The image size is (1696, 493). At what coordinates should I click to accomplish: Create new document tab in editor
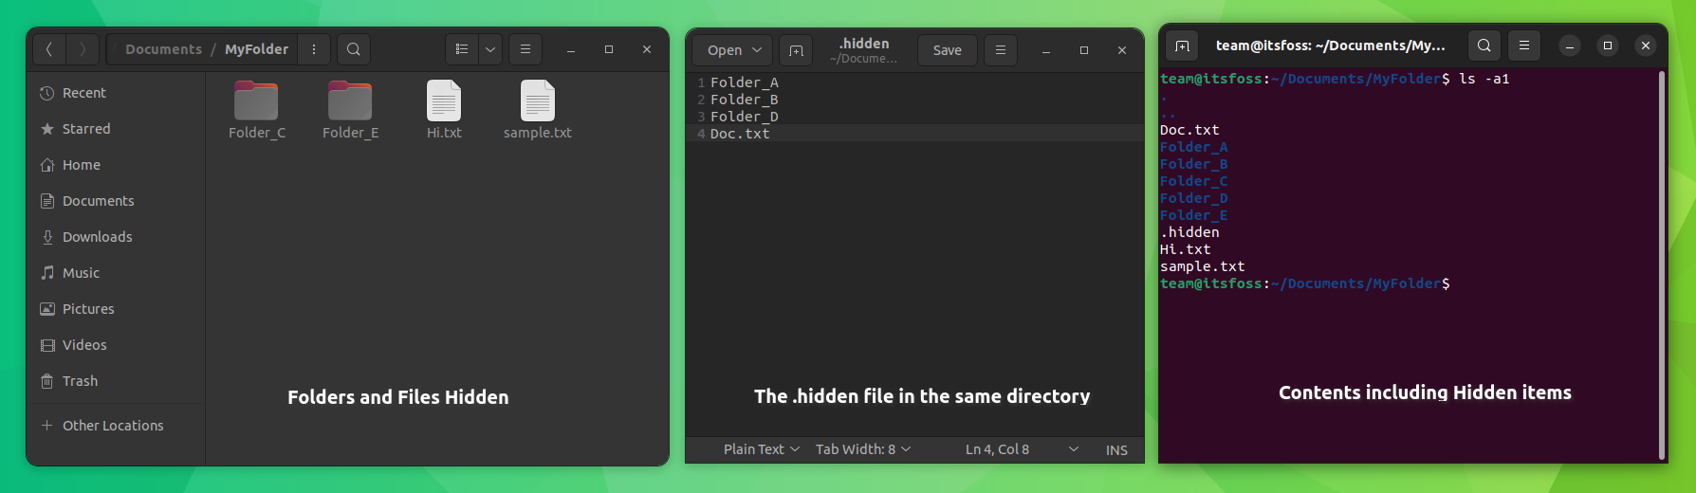[796, 50]
